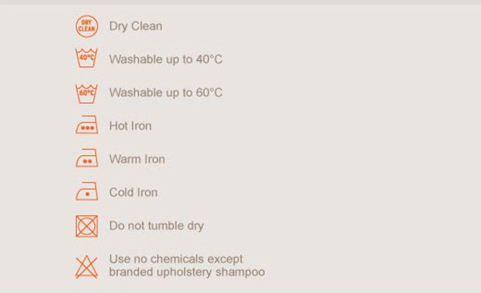Click the crossed-out triangle chemicals icon
The image size is (481, 293).
(x=87, y=266)
